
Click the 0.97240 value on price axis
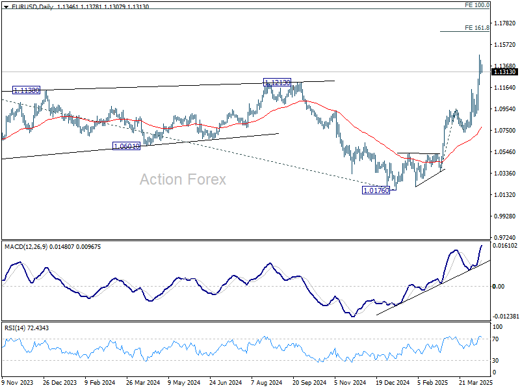pos(505,238)
